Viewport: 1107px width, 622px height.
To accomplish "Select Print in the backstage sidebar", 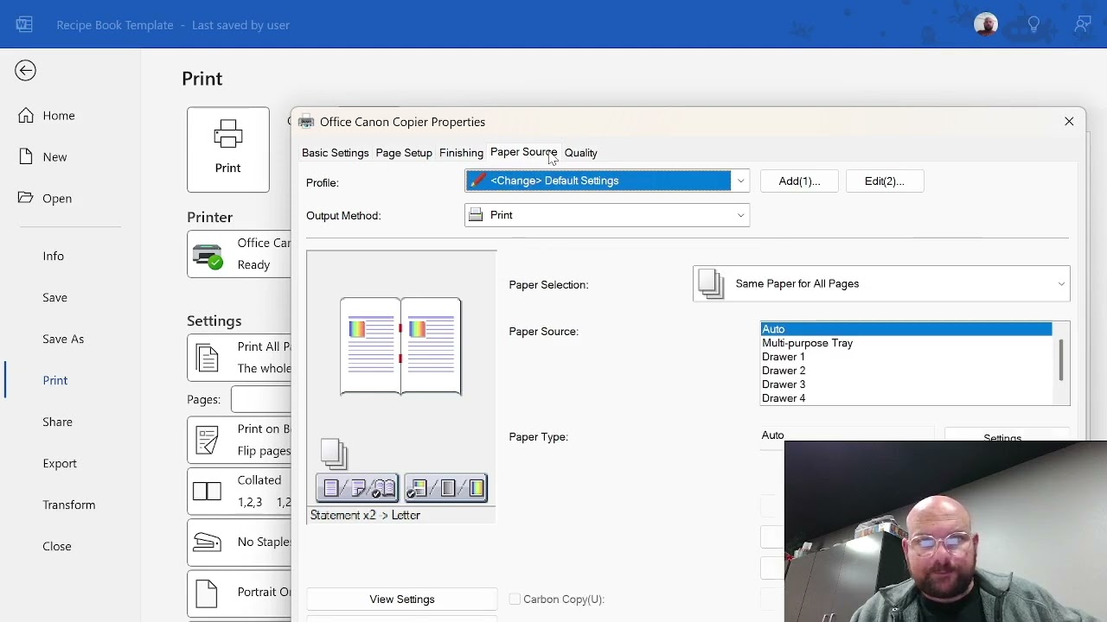I will pyautogui.click(x=55, y=380).
